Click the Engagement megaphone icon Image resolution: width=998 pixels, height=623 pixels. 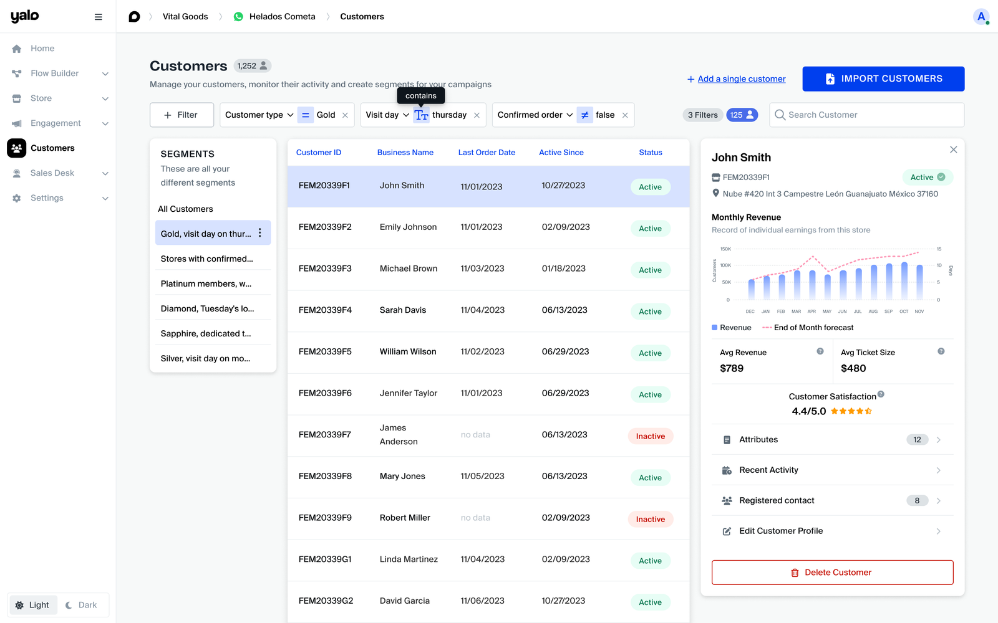click(x=17, y=123)
